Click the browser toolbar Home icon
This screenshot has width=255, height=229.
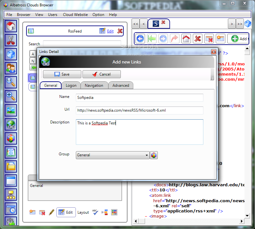pos(186,39)
